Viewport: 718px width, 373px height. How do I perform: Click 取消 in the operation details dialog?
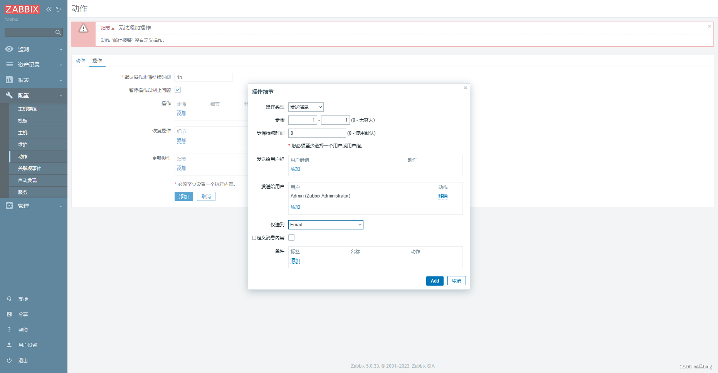(x=457, y=281)
